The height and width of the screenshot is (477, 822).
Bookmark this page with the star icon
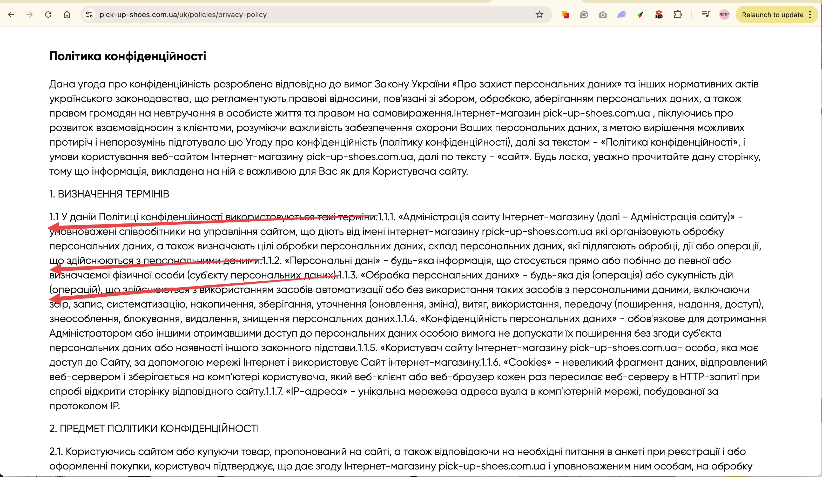[x=539, y=15]
